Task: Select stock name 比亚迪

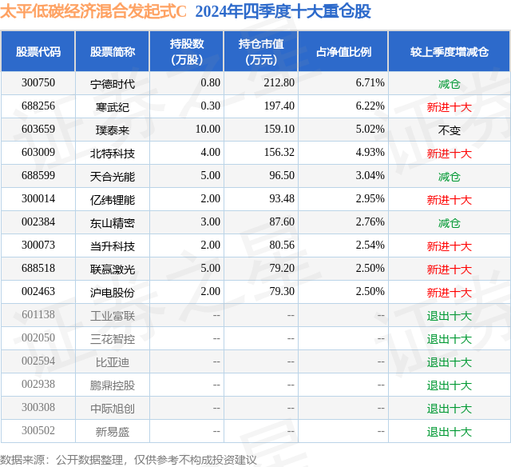Action: [113, 362]
